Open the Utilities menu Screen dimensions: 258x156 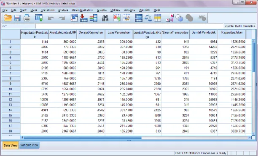click(115, 10)
